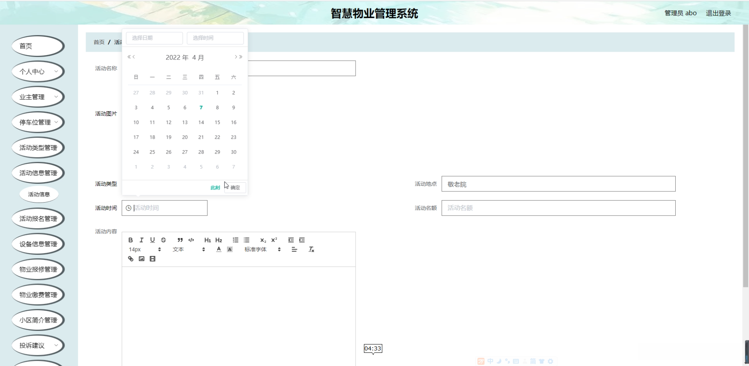Open 物业缴费管理 in the sidebar
The height and width of the screenshot is (366, 749).
[38, 295]
